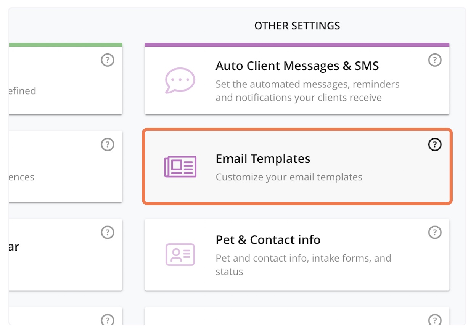Viewport: 476px width, 331px height.
Task: Click "Set the automated messages, reminders" description
Action: [307, 84]
